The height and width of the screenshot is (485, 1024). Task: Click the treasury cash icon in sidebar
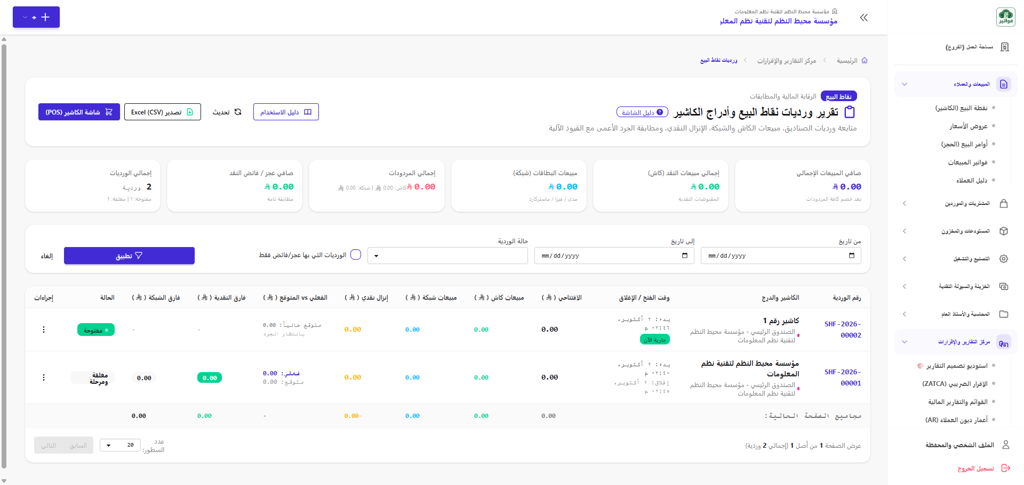1004,286
